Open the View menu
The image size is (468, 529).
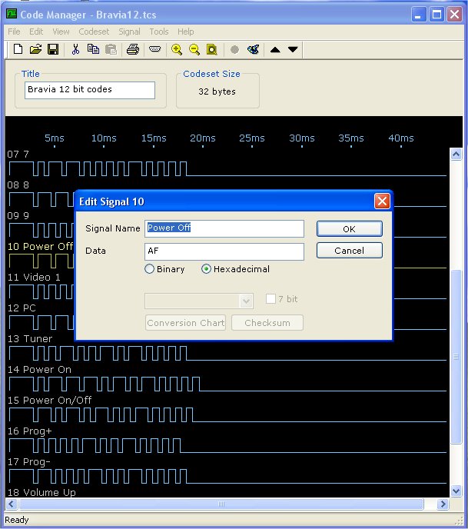pos(61,32)
